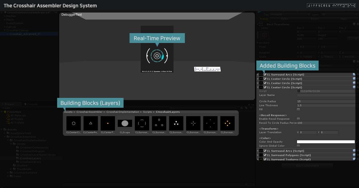Expand the CL Surround Polygons component
This screenshot has width=359, height=188.
point(258,155)
